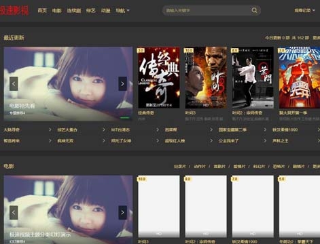The width and height of the screenshot is (320, 244).
Task: Click chevron beside 拜托了女神
Action: click(x=158, y=141)
